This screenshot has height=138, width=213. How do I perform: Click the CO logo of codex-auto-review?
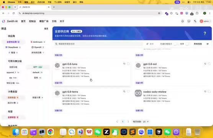pyautogui.click(x=138, y=93)
